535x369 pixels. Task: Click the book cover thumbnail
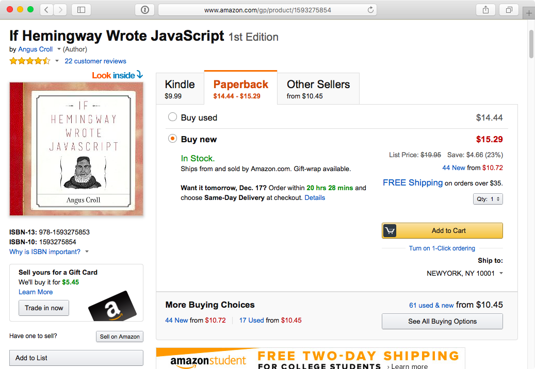click(x=76, y=149)
